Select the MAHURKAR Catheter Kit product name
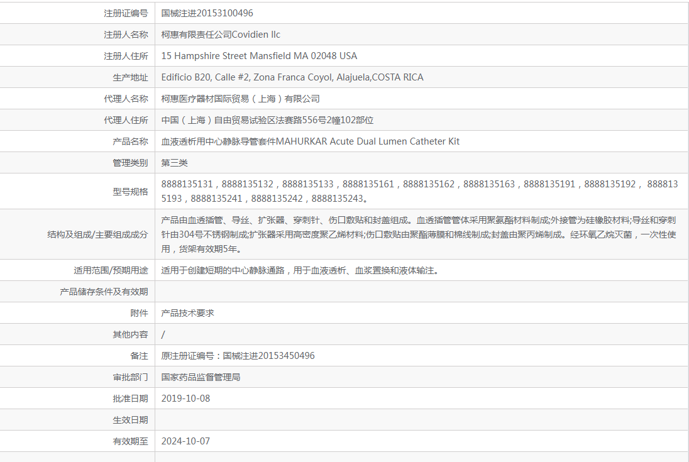This screenshot has width=689, height=462. pos(310,141)
